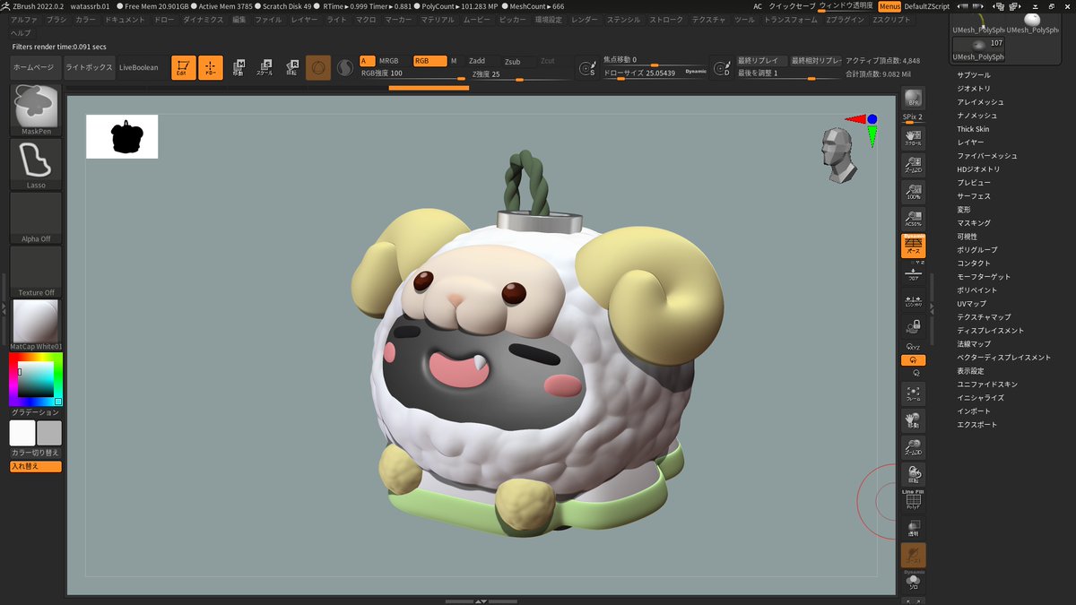Image resolution: width=1076 pixels, height=605 pixels.
Task: Click the Menus button
Action: (x=889, y=5)
